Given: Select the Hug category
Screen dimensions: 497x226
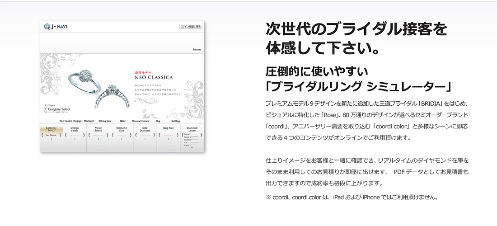Looking at the screenshot, I should point(158,121).
